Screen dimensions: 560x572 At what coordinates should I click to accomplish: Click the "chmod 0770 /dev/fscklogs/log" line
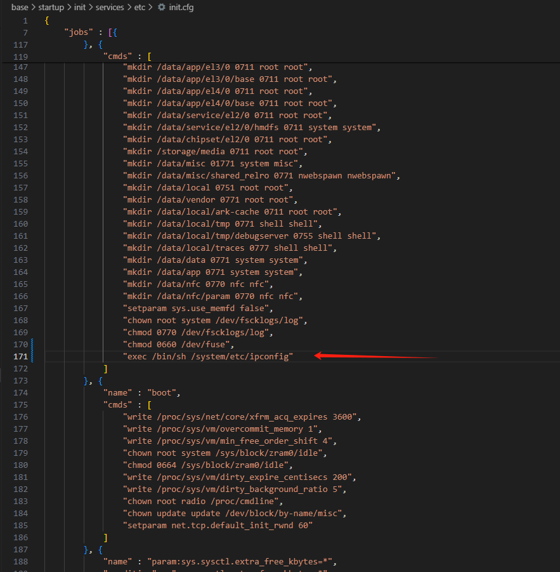(x=199, y=332)
